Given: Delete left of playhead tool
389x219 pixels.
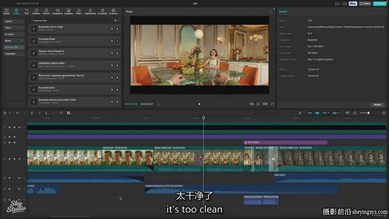Looking at the screenshot, I should [x=39, y=113].
